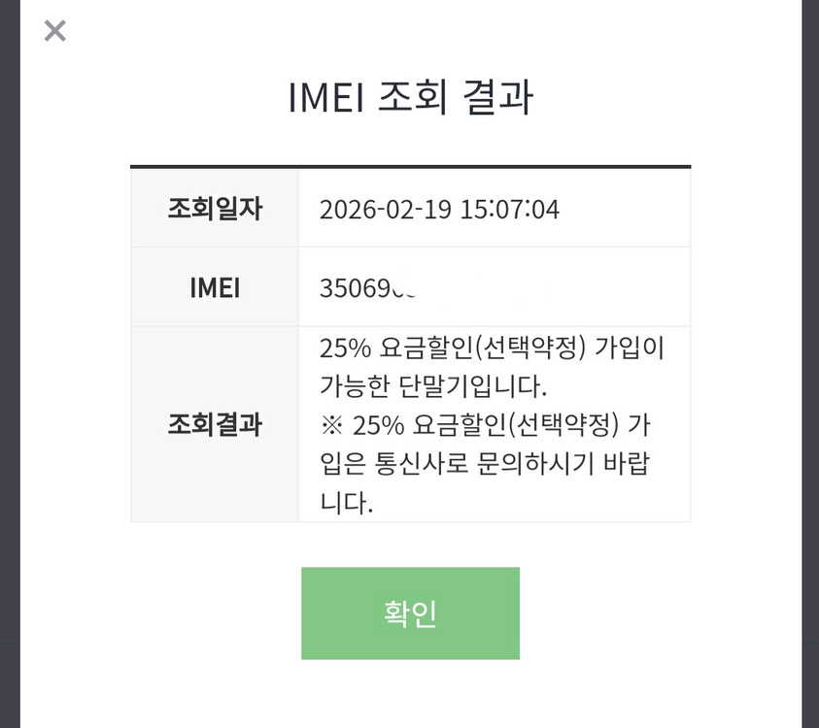Click the 조회일자 row header cell
819x728 pixels.
214,207
